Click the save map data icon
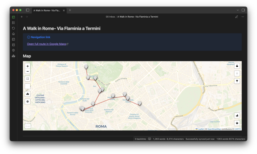 [237, 123]
